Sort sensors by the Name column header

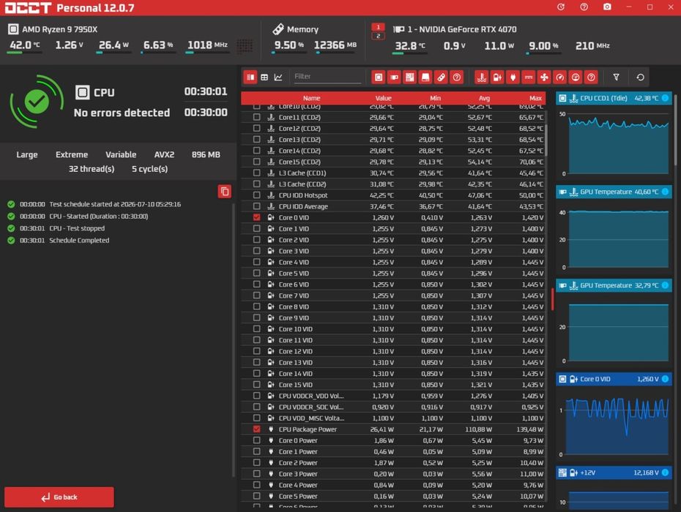coord(311,98)
